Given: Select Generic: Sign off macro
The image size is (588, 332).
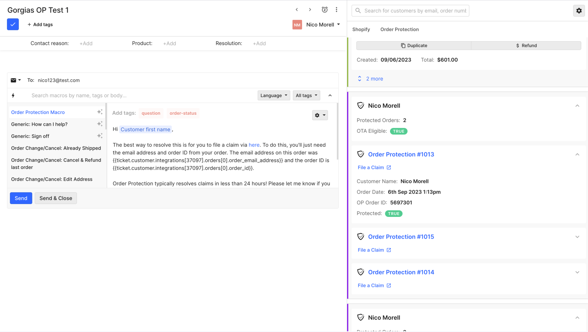Looking at the screenshot, I should (30, 136).
